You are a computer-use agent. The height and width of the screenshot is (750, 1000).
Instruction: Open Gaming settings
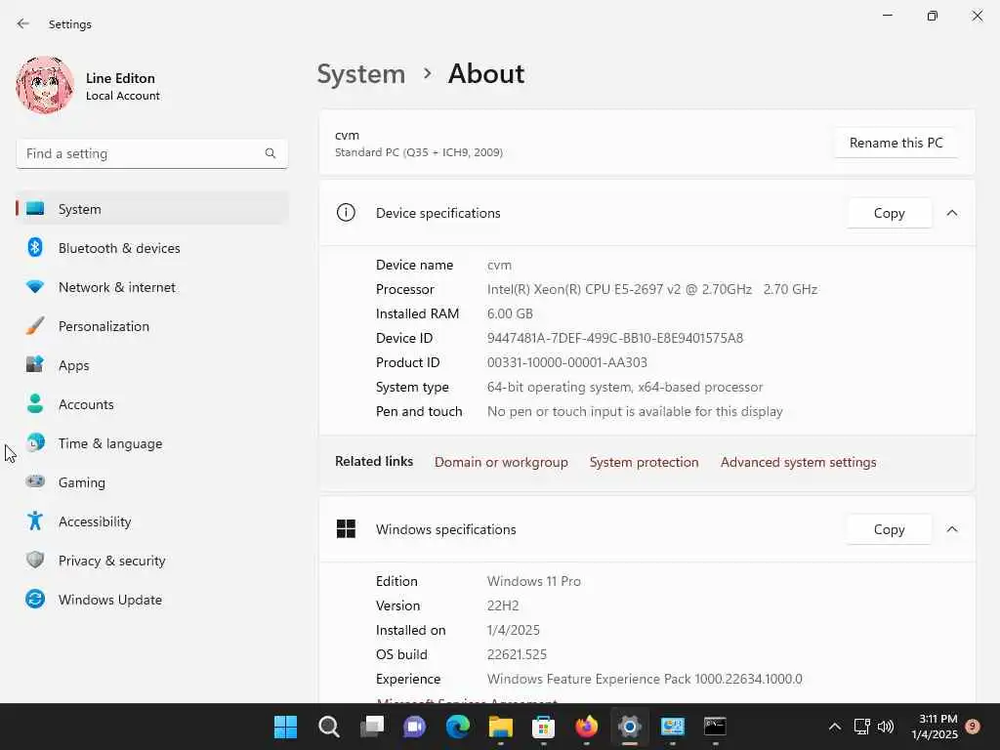tap(151, 482)
